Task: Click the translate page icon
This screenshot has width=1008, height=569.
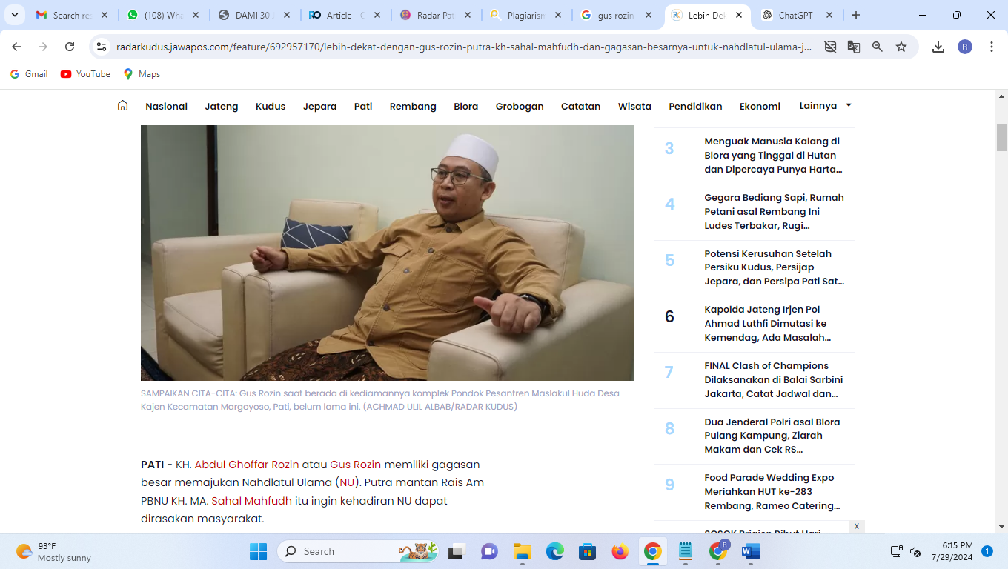Action: tap(854, 47)
